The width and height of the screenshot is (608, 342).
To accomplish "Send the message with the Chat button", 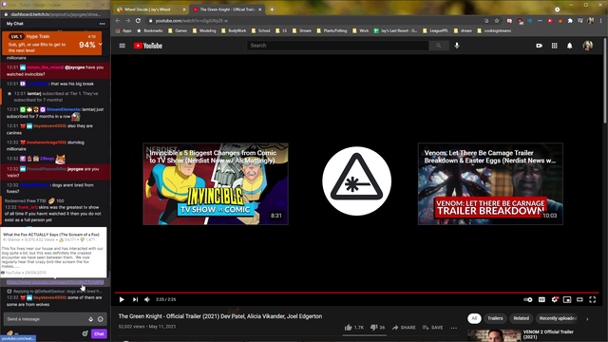I will coord(99,333).
